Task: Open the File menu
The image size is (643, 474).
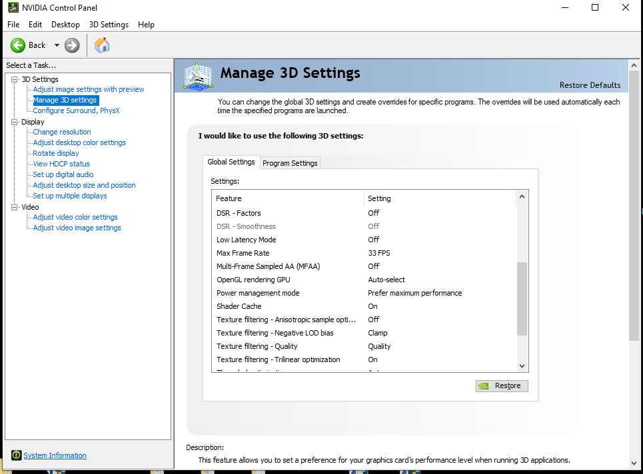Action: tap(13, 25)
